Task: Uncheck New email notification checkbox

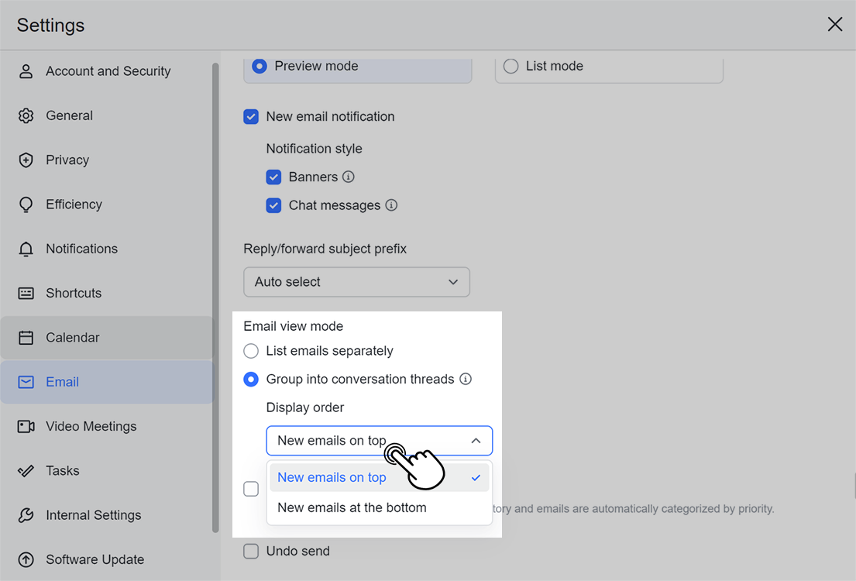Action: 250,117
